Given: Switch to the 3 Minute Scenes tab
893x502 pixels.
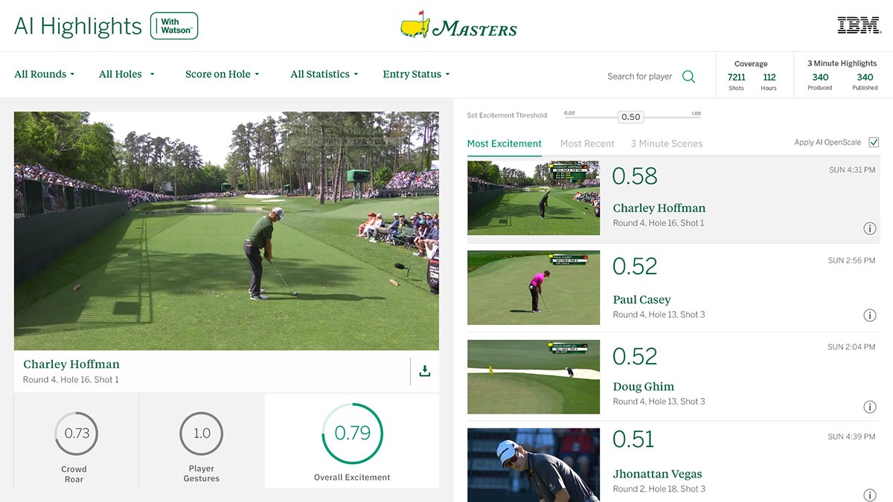Looking at the screenshot, I should tap(667, 144).
